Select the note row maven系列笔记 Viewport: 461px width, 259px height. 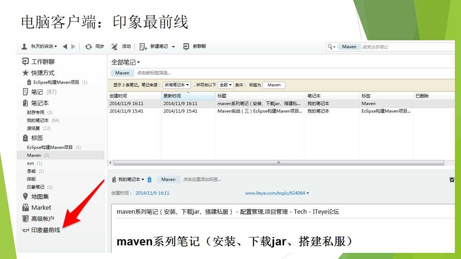pos(281,104)
